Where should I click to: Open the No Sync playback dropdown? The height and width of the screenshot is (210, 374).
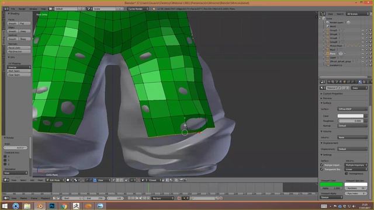pyautogui.click(x=162, y=198)
